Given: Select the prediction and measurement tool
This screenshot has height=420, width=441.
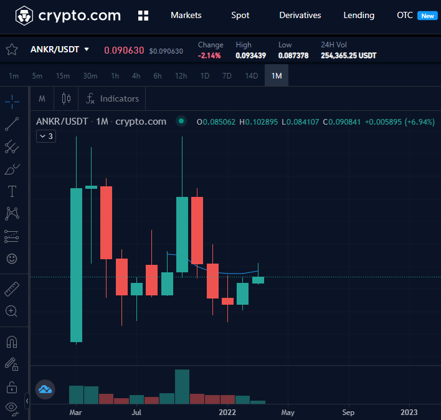Looking at the screenshot, I should pos(12,237).
